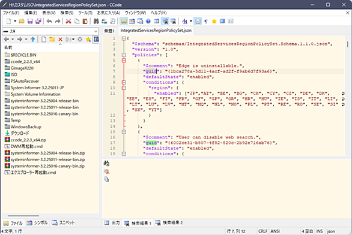Open the ファイル(F) menu
352x235 pixels.
(11, 13)
